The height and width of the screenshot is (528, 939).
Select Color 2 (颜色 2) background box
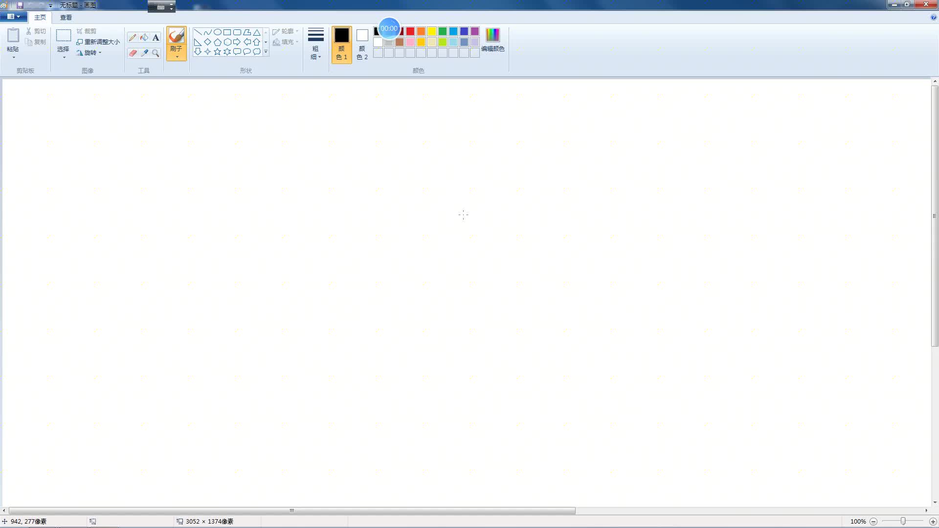(362, 44)
